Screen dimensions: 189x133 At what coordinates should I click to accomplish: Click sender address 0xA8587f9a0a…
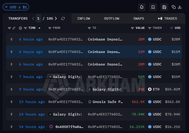pyautogui.click(x=69, y=127)
